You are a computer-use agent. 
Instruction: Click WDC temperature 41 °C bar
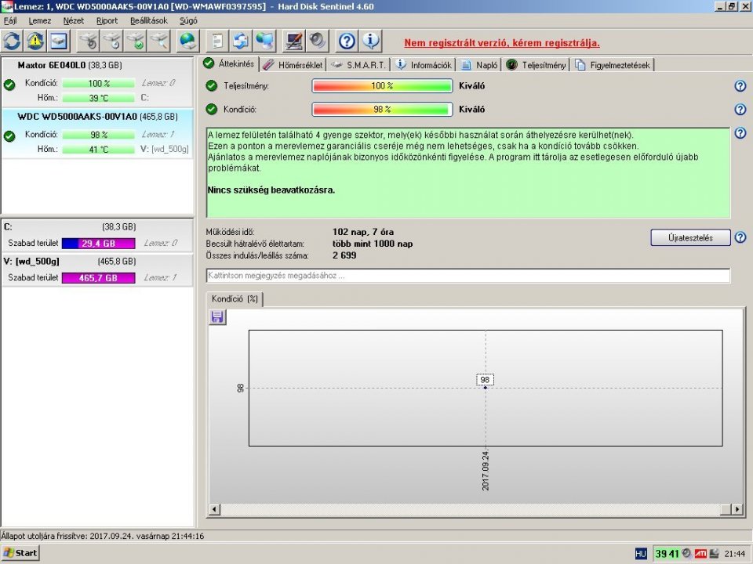[99, 149]
